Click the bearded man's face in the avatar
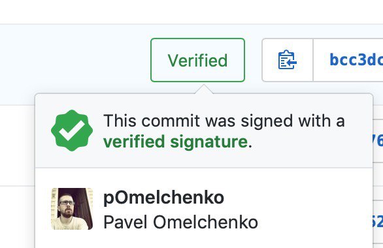383x248 pixels. point(66,206)
